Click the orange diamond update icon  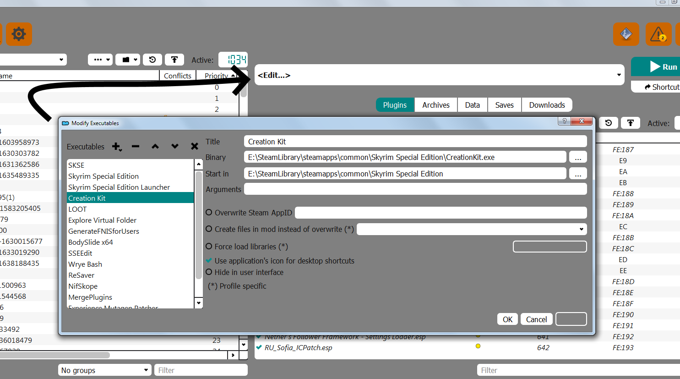[626, 34]
